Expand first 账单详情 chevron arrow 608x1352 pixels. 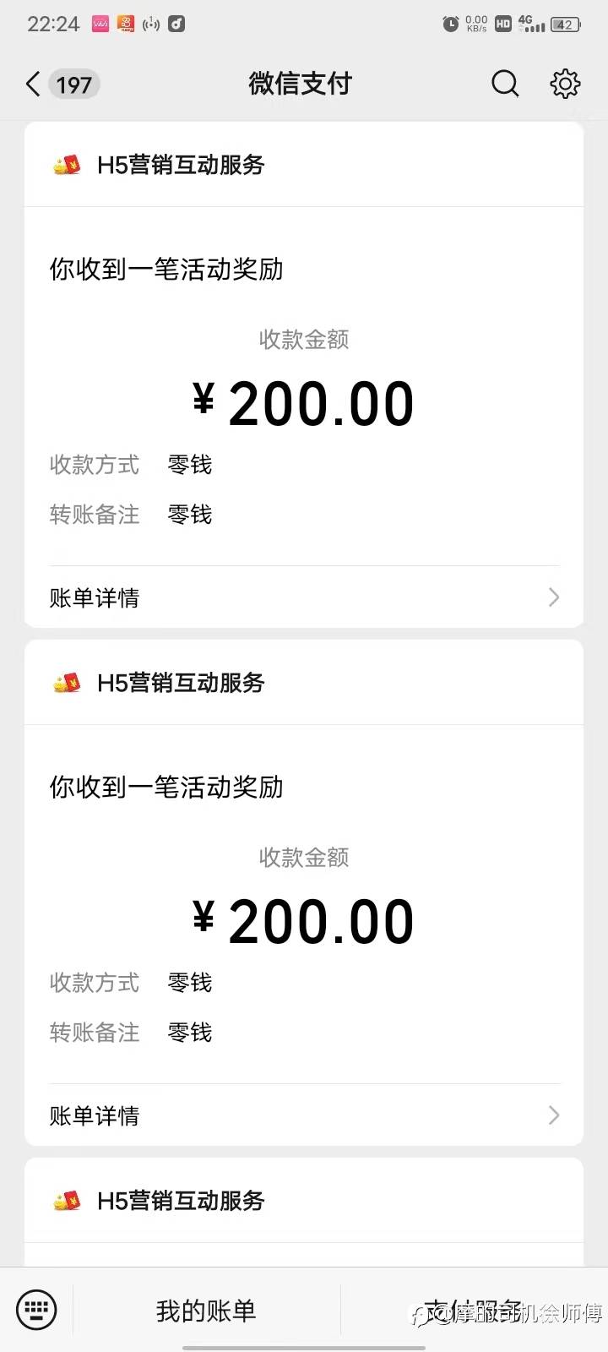(554, 597)
